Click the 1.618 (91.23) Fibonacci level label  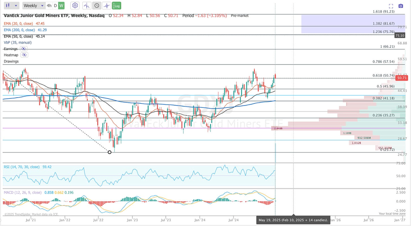384,11
